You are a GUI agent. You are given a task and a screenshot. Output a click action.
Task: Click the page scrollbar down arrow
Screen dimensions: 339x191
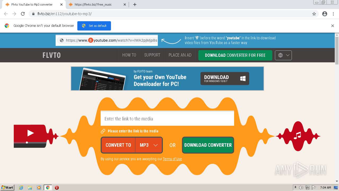click(x=337, y=181)
